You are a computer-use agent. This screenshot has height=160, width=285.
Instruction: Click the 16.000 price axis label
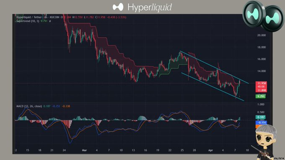click(262, 59)
